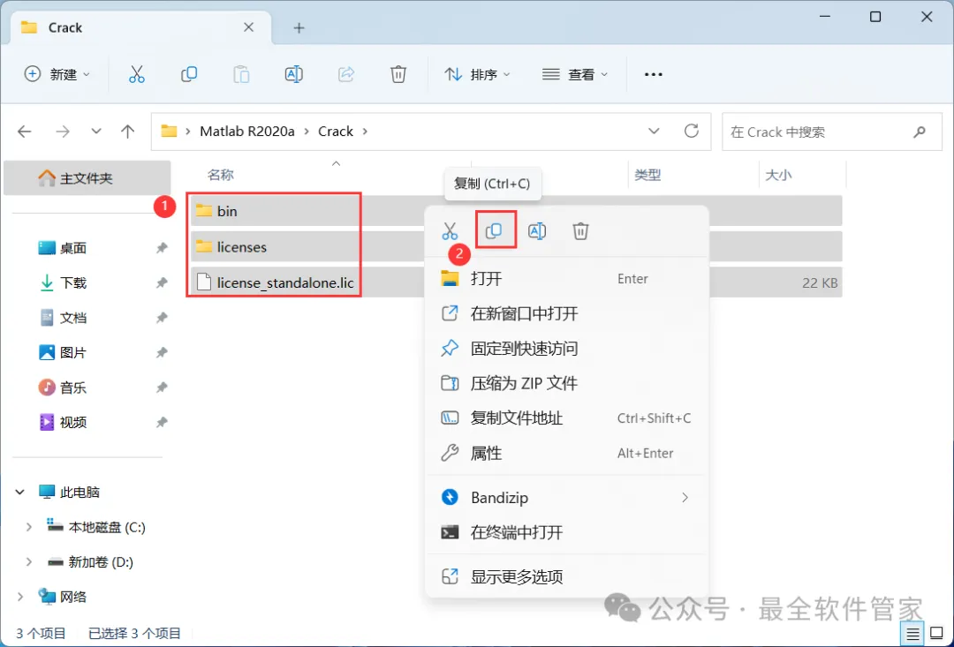The height and width of the screenshot is (647, 954).
Task: Expand the 网络 (Network) tree node
Action: point(20,597)
